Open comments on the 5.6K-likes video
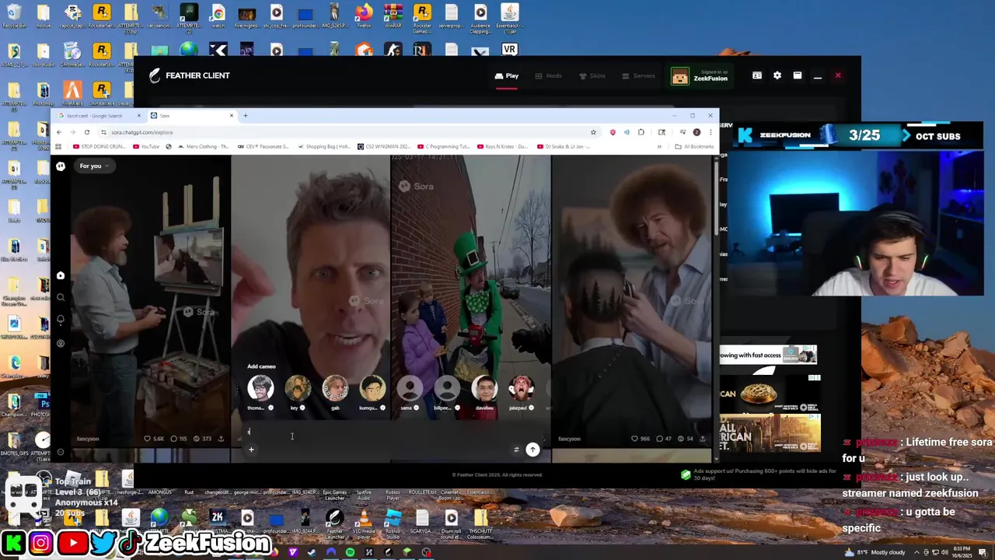Screen dimensions: 995x560 [x=180, y=439]
